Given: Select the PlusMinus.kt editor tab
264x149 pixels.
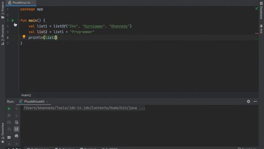Looking at the screenshot, I should click(21, 2).
